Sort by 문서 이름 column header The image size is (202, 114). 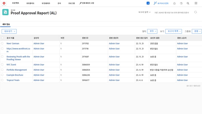click(x=11, y=38)
